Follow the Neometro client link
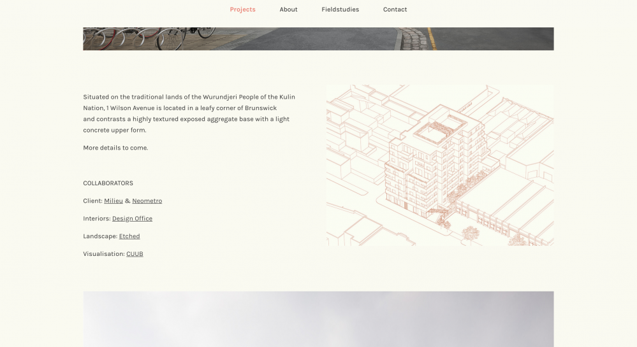Screen dimensions: 637x347 tap(147, 201)
